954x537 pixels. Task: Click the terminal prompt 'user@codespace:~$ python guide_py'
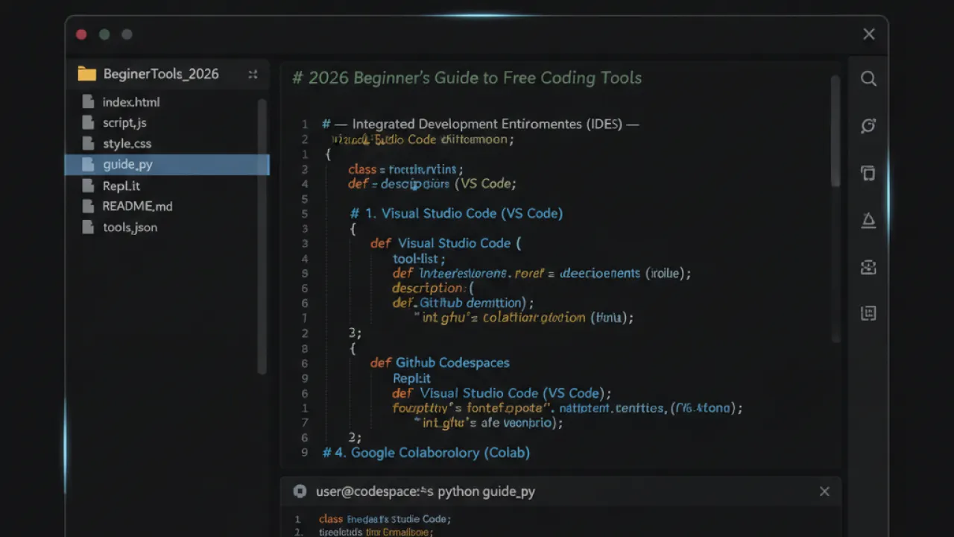425,492
